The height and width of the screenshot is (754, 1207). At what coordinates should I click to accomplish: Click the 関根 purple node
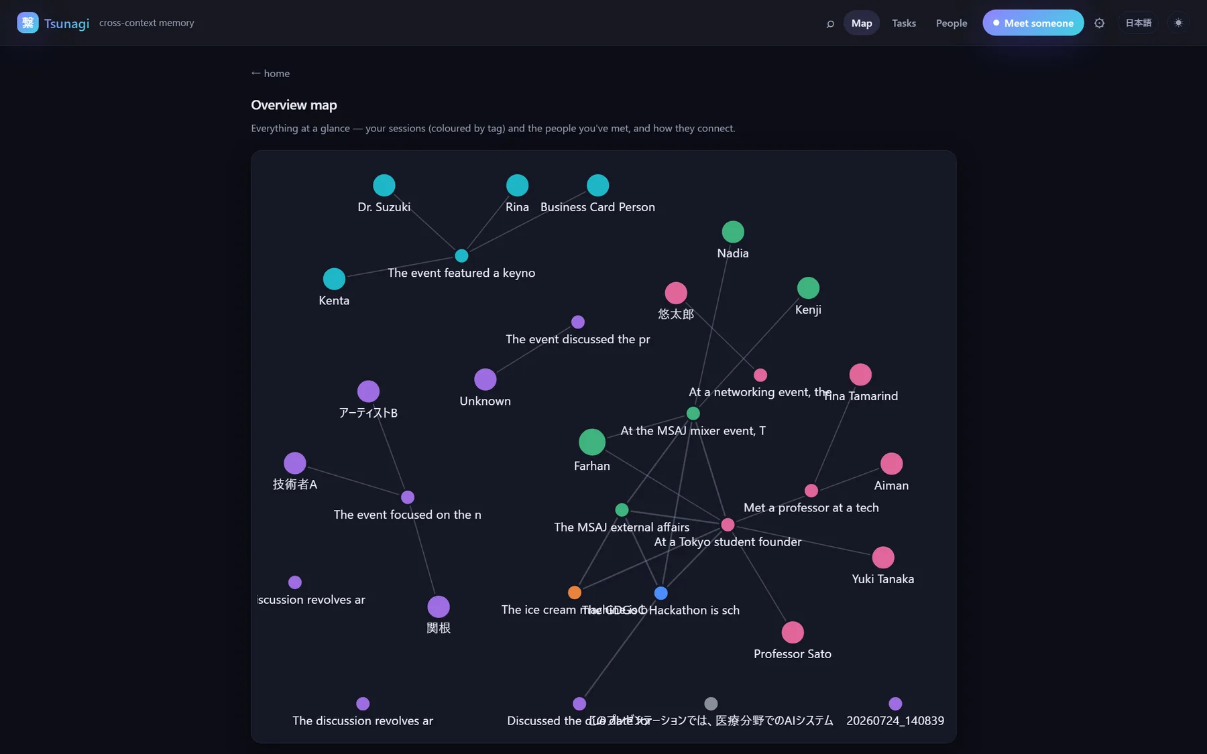tap(439, 607)
